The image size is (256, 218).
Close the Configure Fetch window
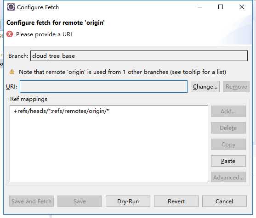pos(242,7)
